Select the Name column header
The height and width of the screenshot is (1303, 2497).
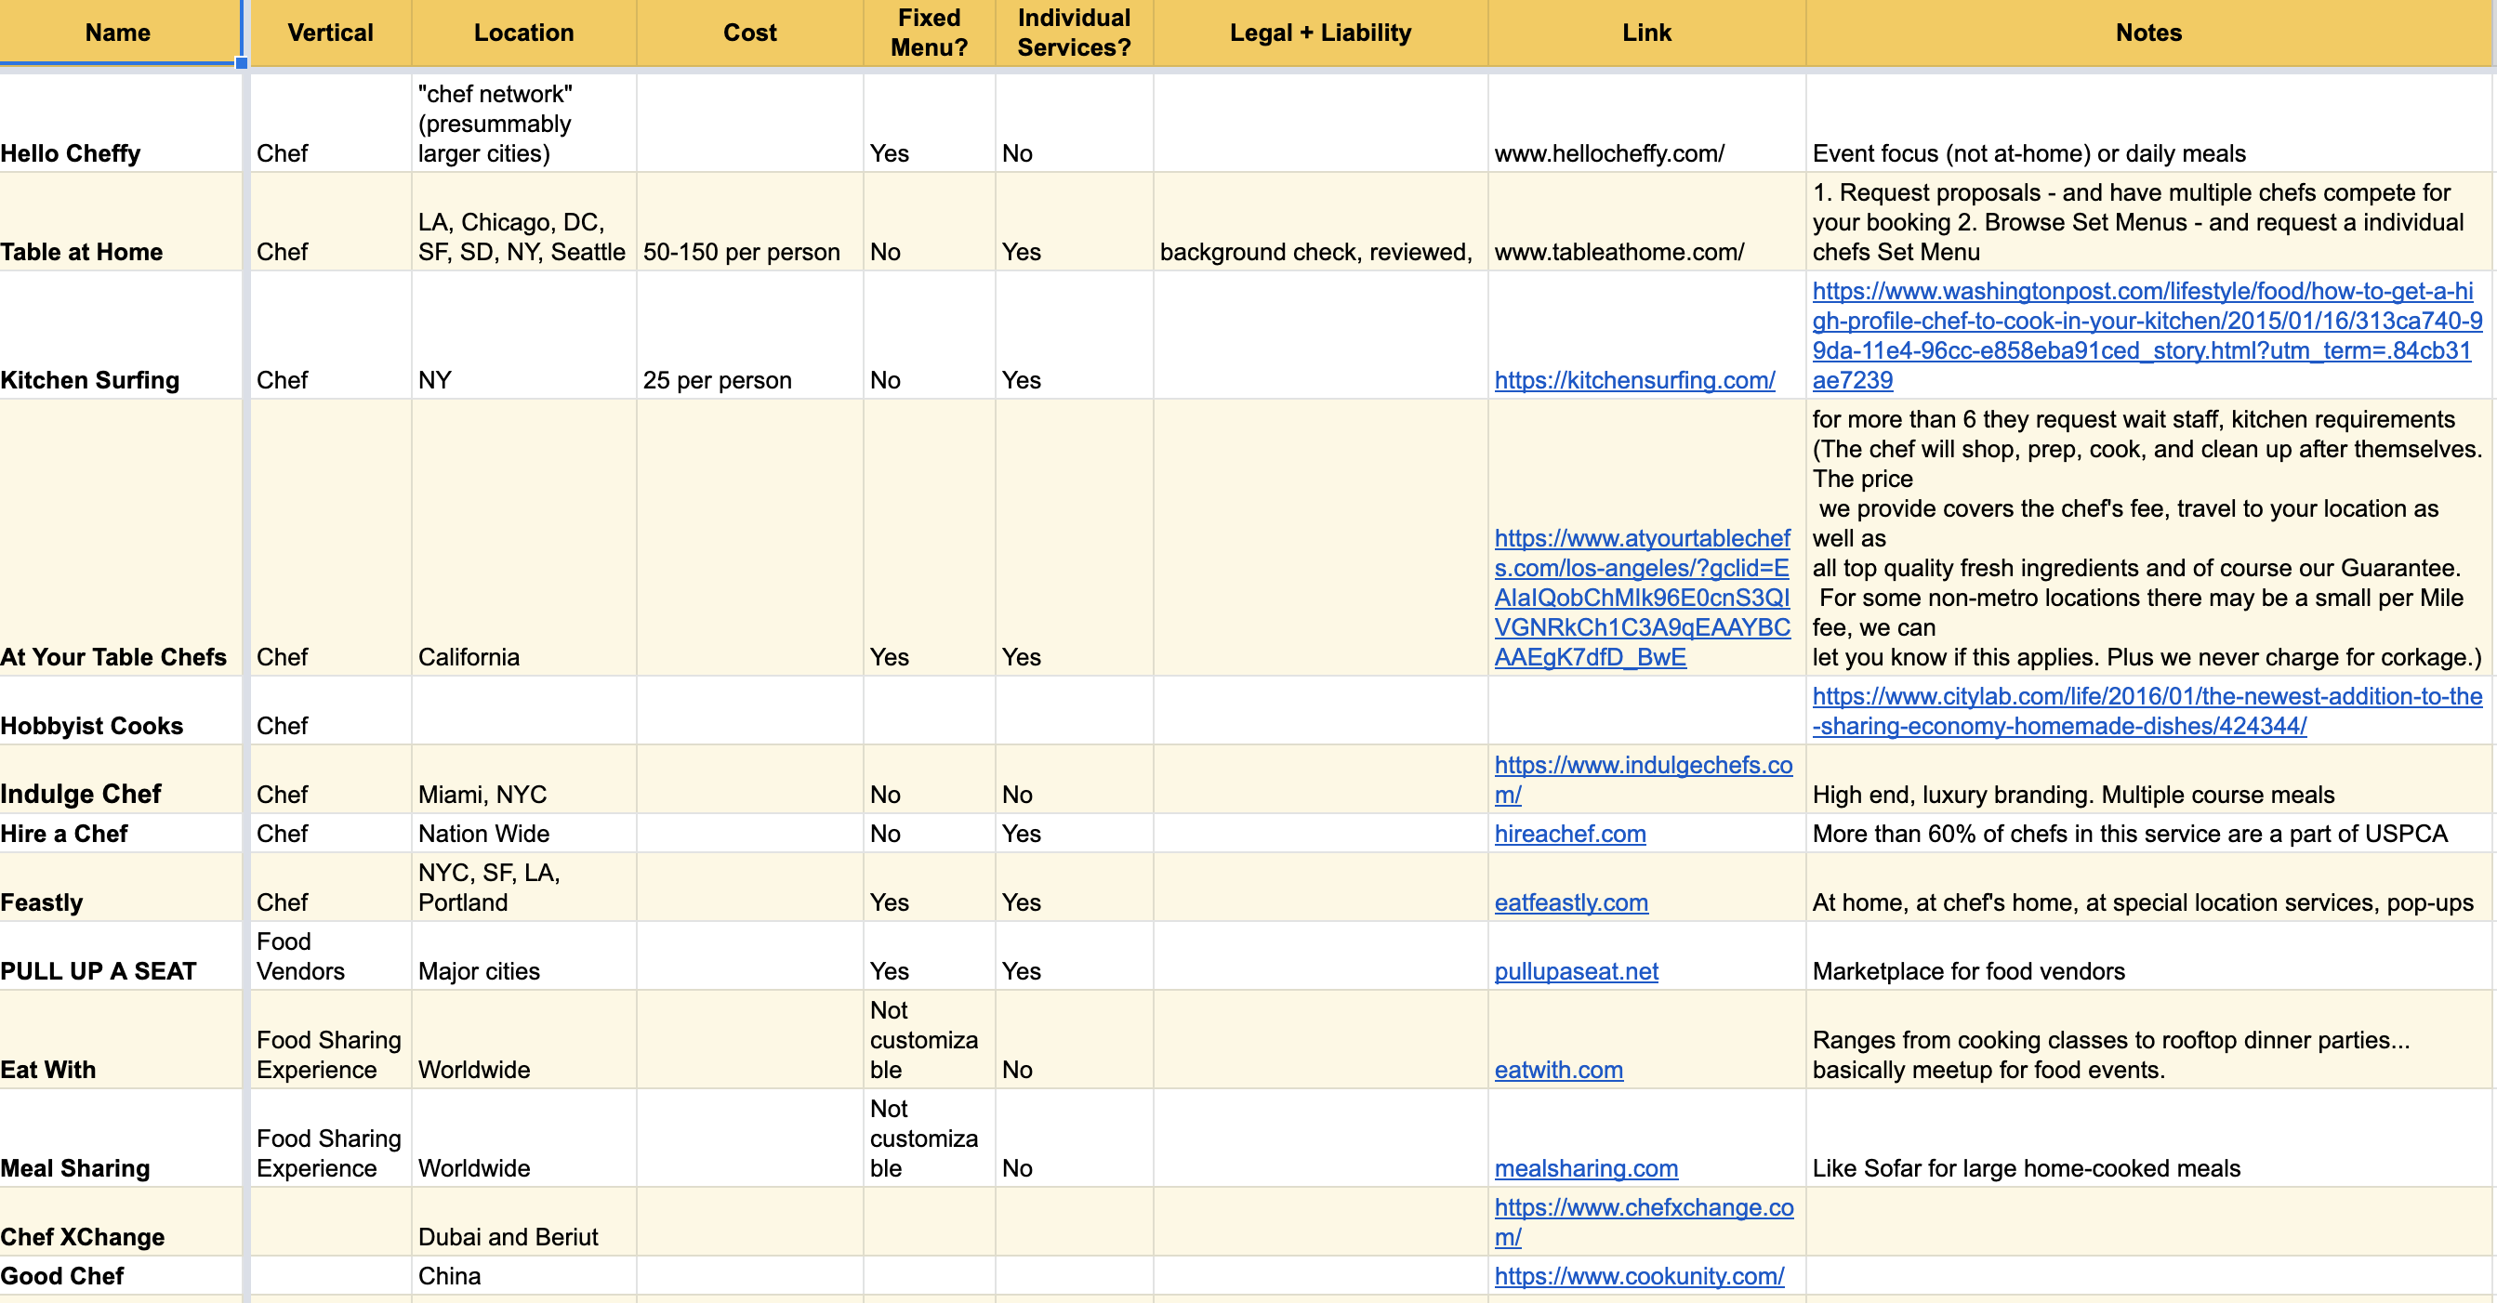tap(118, 33)
